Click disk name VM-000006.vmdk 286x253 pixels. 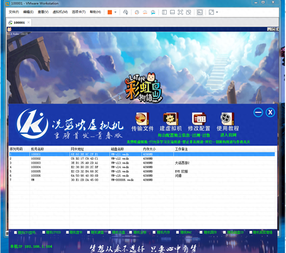(x=122, y=180)
